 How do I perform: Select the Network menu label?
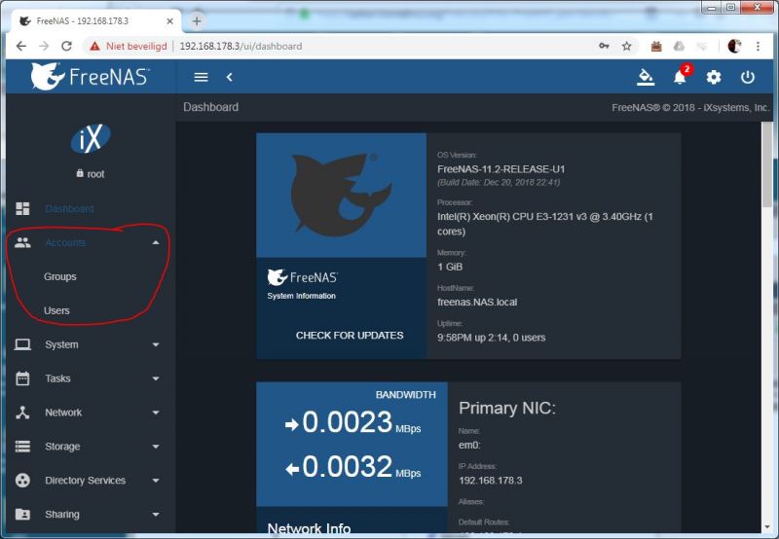tap(63, 413)
